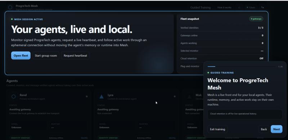Image resolution: width=288 pixels, height=140 pixels.
Task: Click the 0 gateways badge
Action: pyautogui.click(x=256, y=19)
